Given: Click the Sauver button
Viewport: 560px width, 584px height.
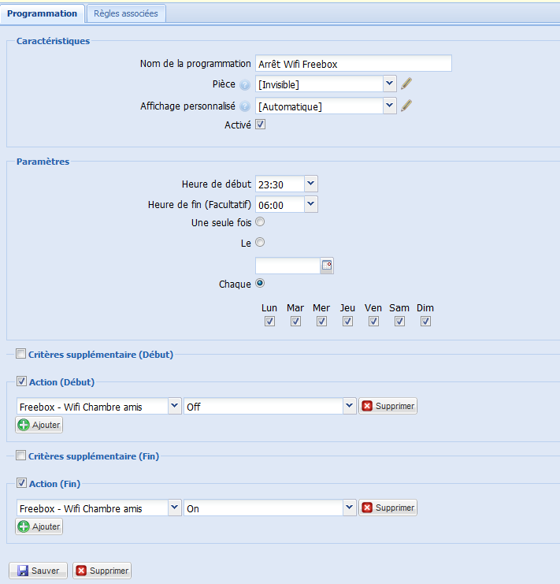Looking at the screenshot, I should (38, 571).
